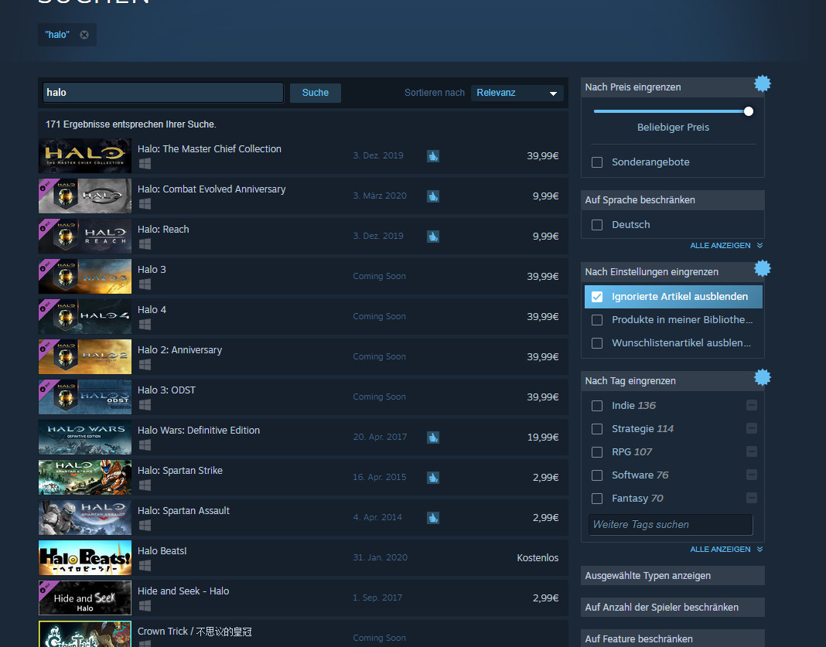This screenshot has width=826, height=647.
Task: Click the price filter gear icon
Action: click(763, 83)
